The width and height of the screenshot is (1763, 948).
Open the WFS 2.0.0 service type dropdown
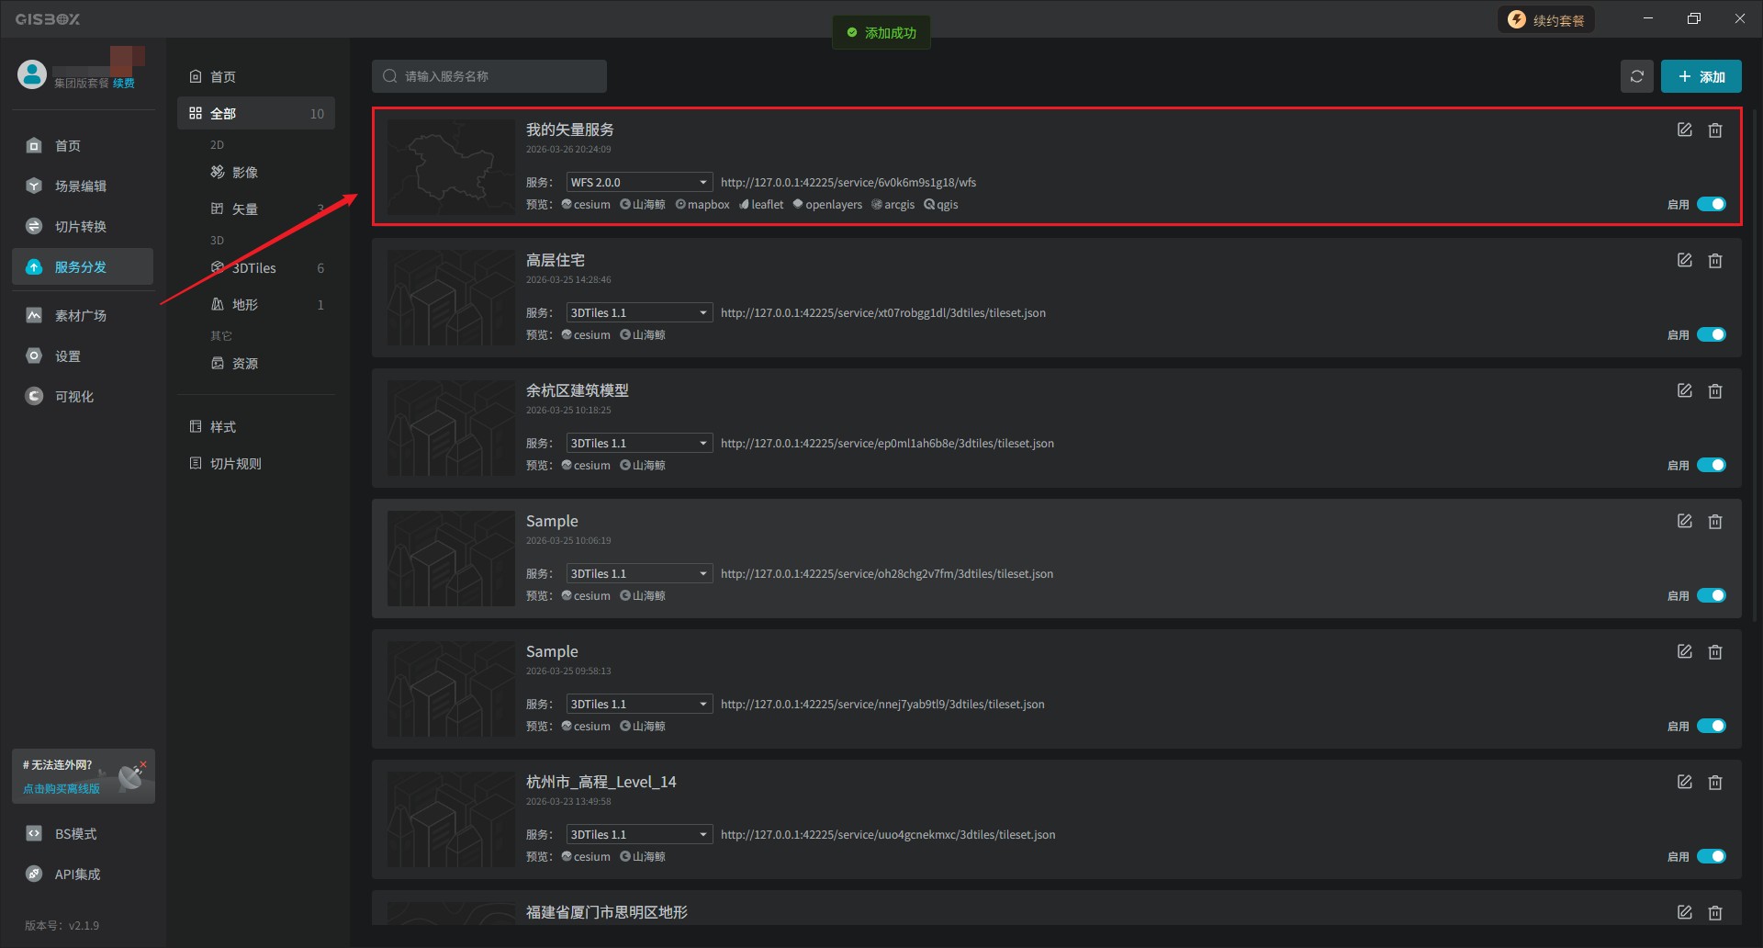click(639, 183)
